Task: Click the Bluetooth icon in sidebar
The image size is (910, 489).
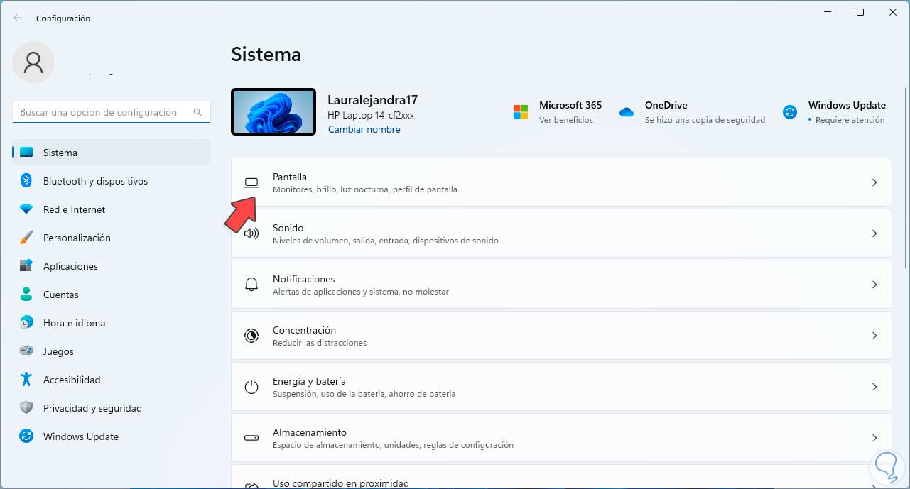Action: [x=26, y=181]
